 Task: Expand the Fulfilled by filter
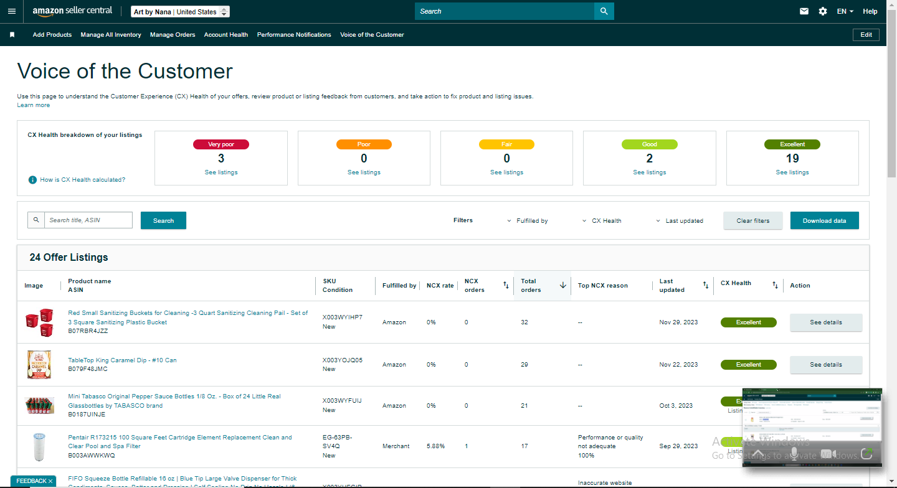pyautogui.click(x=527, y=221)
